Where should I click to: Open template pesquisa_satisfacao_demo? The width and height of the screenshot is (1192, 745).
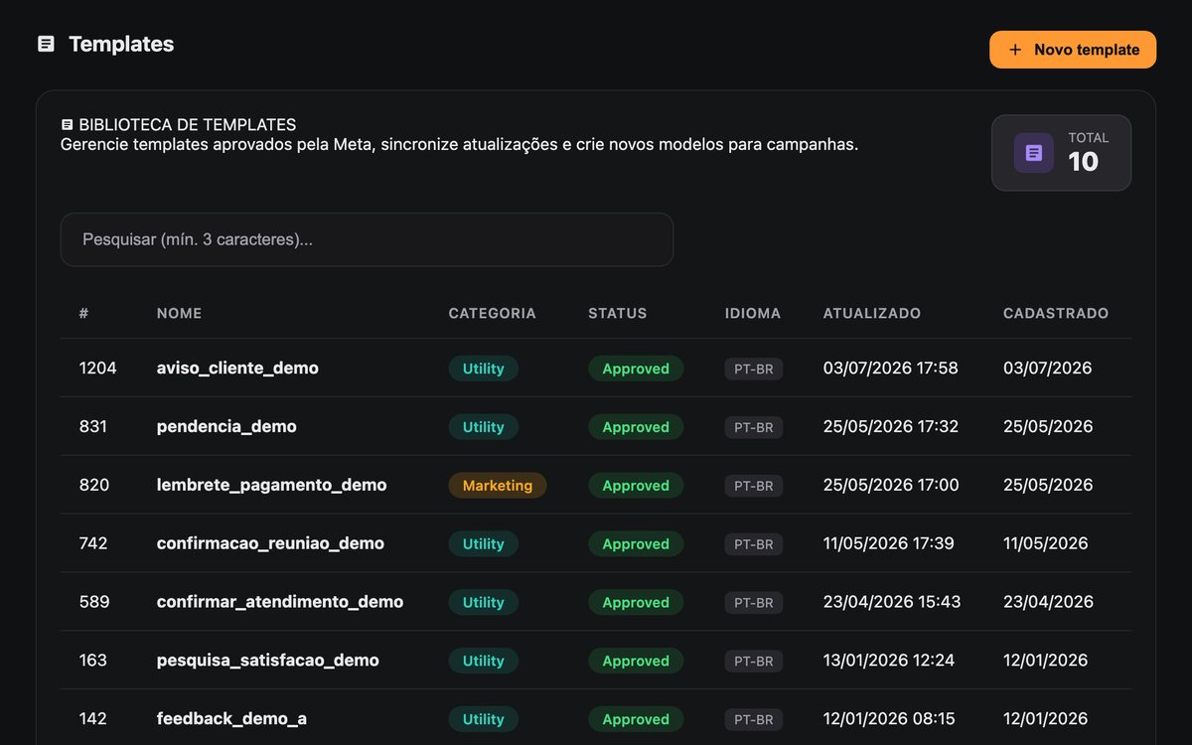coord(268,661)
